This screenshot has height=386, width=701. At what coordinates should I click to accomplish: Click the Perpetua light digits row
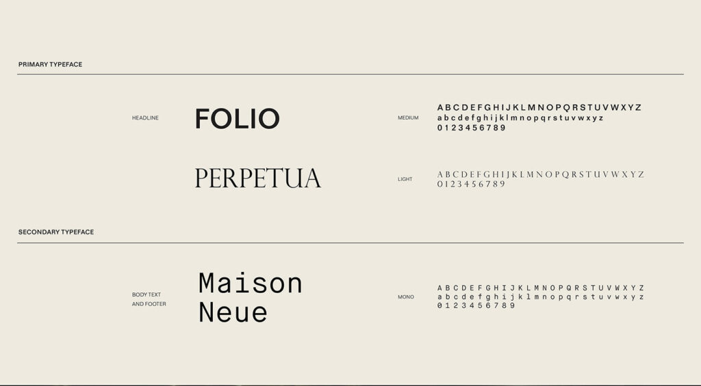471,184
